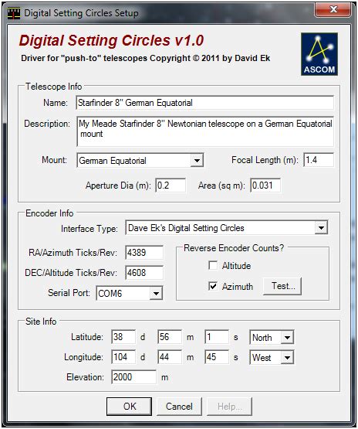This screenshot has width=358, height=429.
Task: Click the RA/Azimuth Ticks/Rev field
Action: tap(144, 252)
